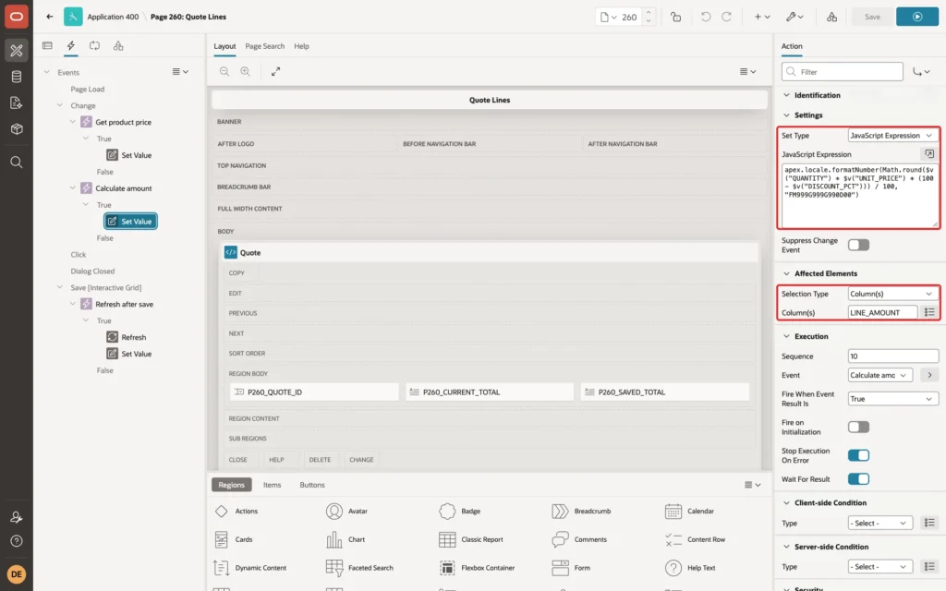This screenshot has height=591, width=946.
Task: Expand the Identification section
Action: [786, 95]
